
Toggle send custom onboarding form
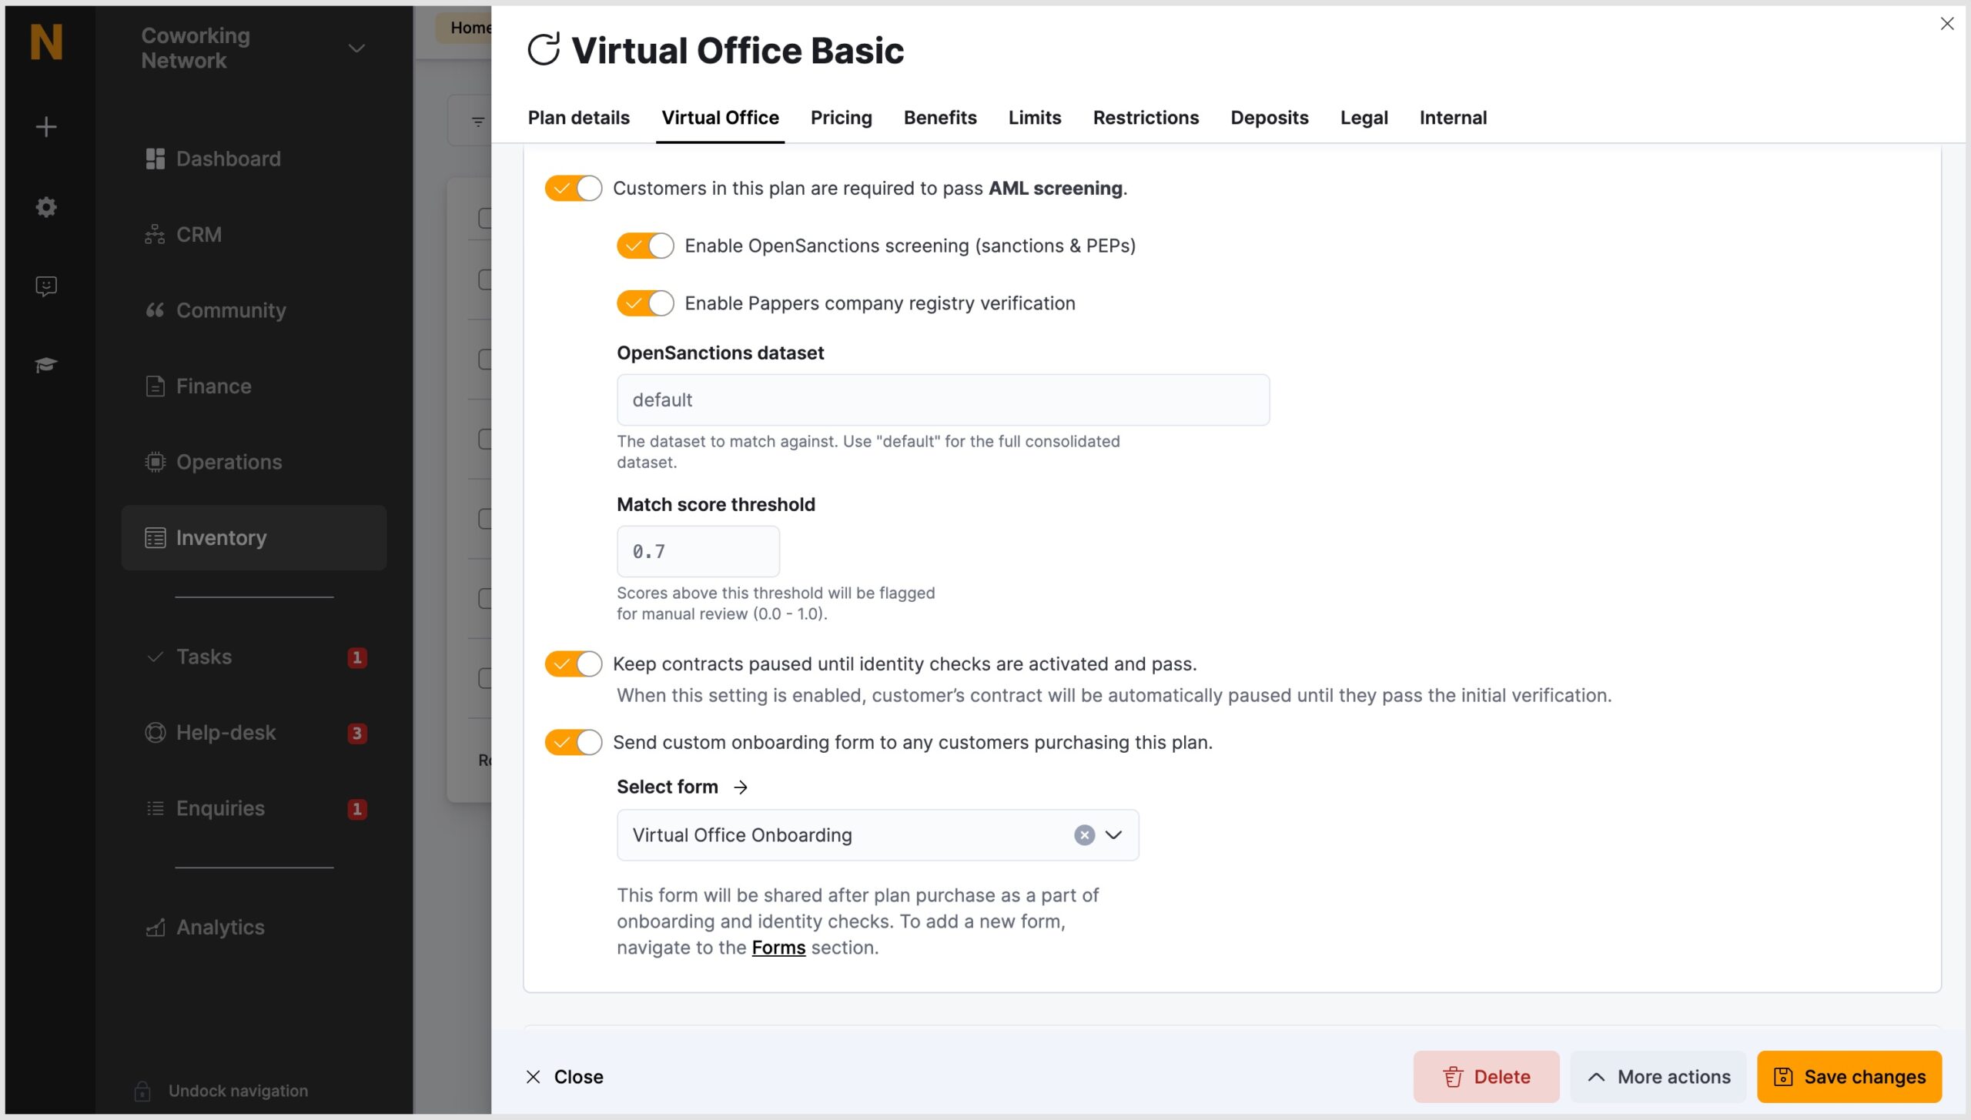click(573, 742)
